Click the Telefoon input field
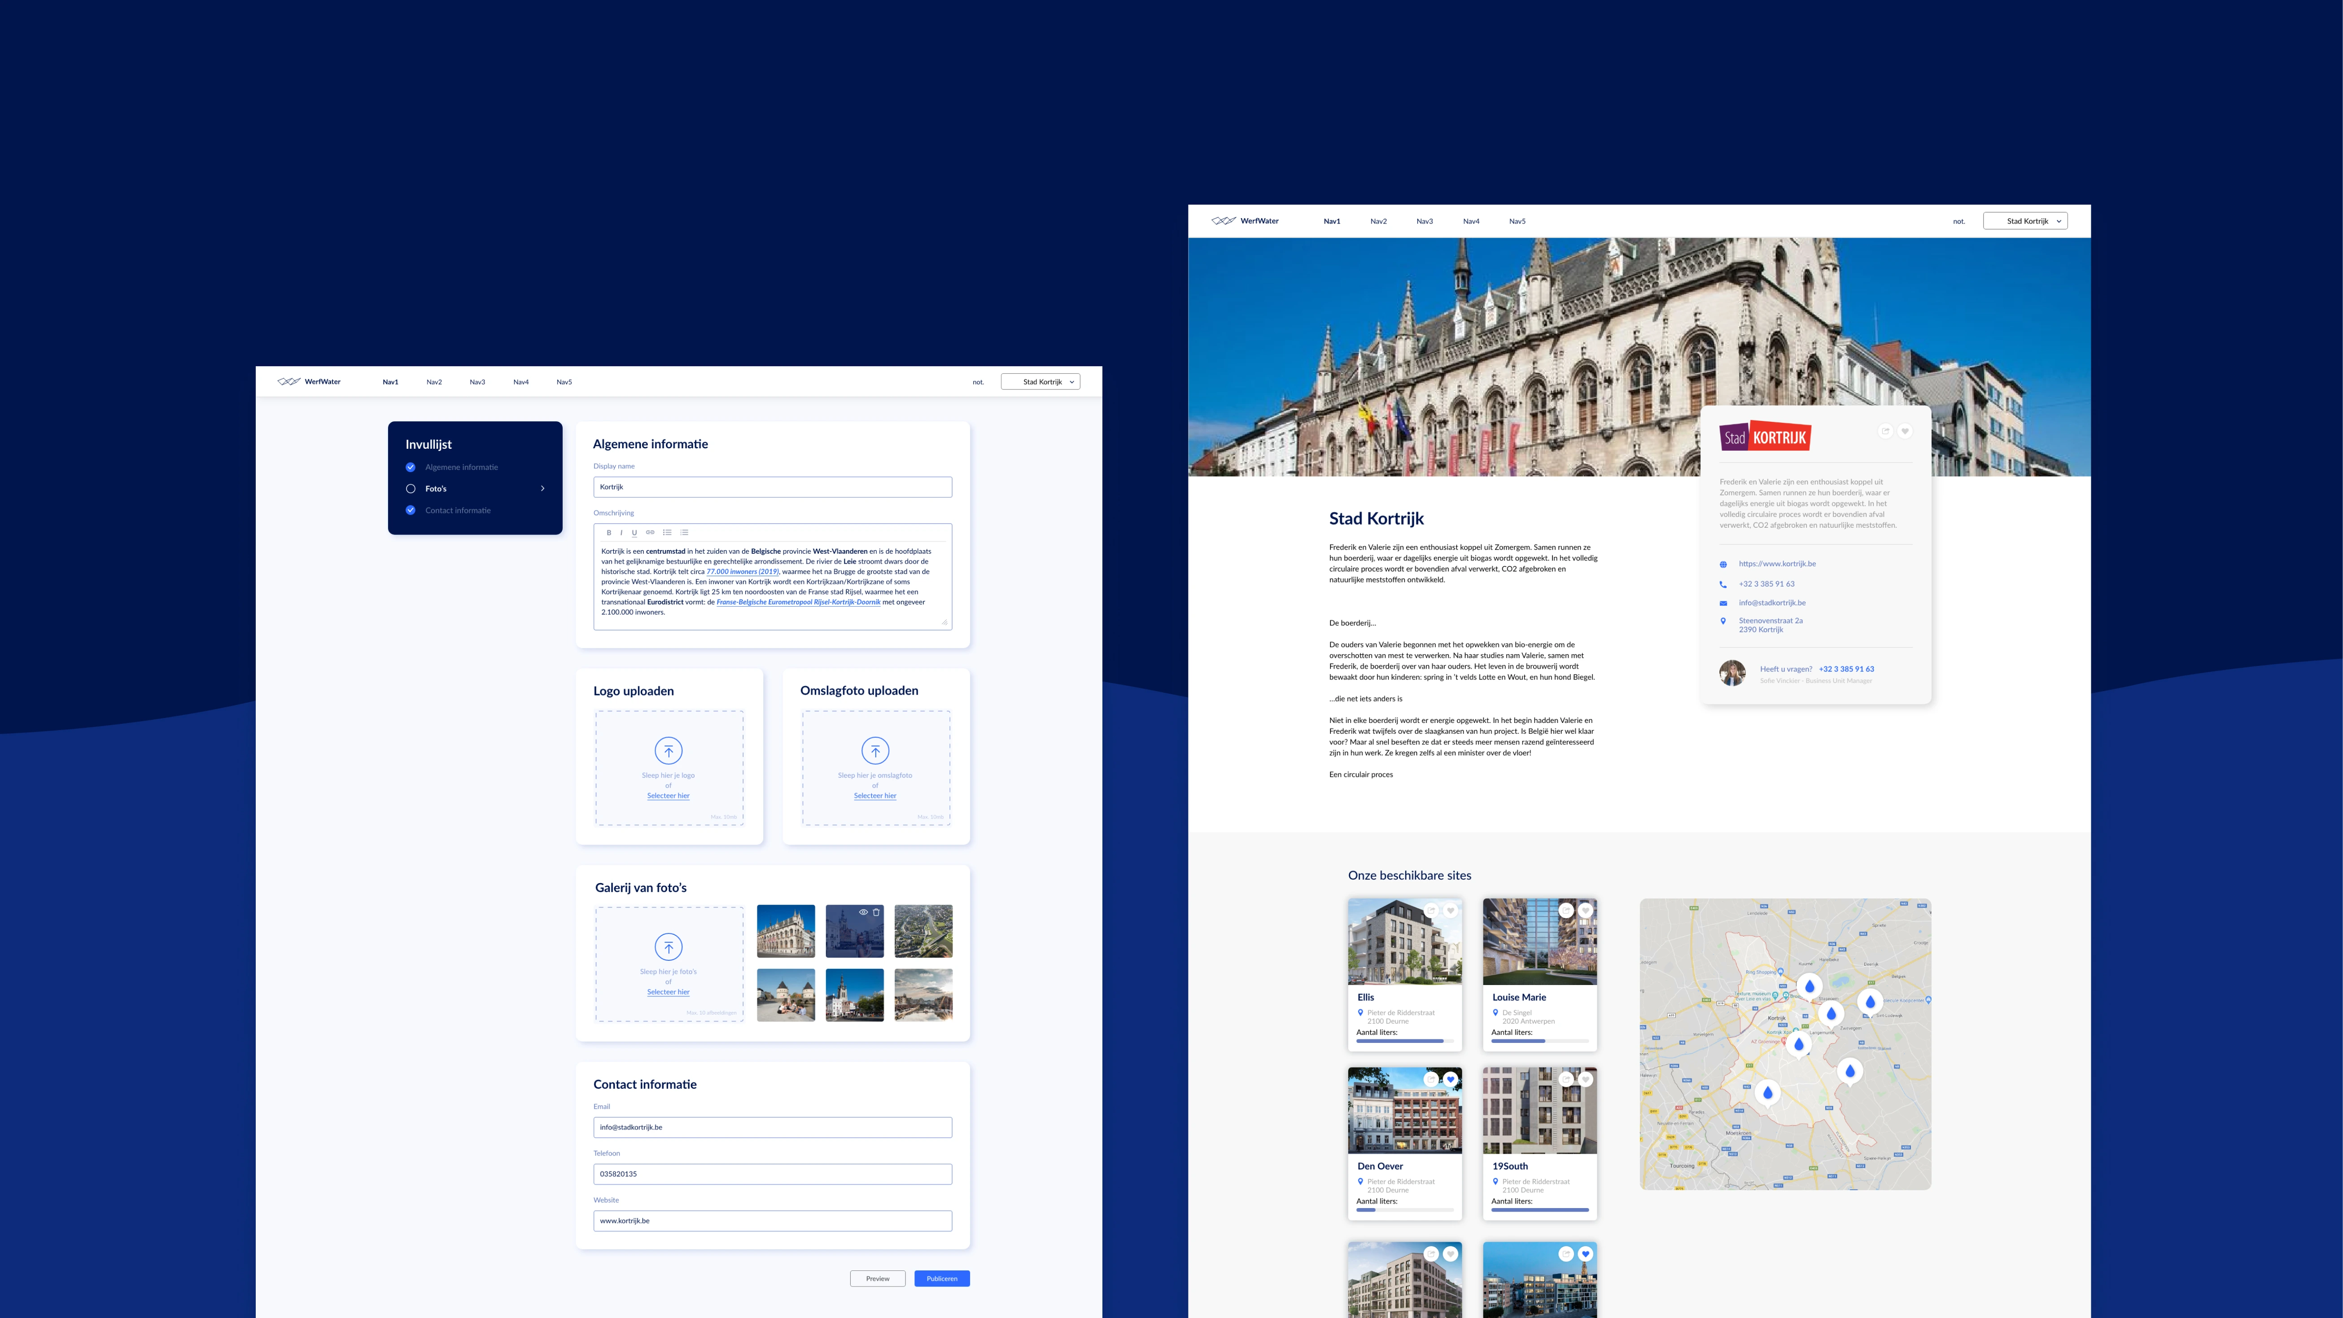This screenshot has width=2343, height=1318. (773, 1174)
